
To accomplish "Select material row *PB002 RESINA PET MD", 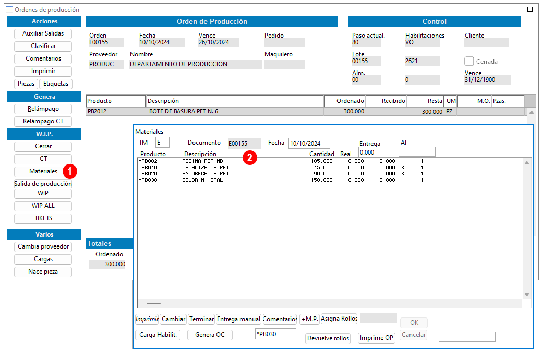I will 281,161.
